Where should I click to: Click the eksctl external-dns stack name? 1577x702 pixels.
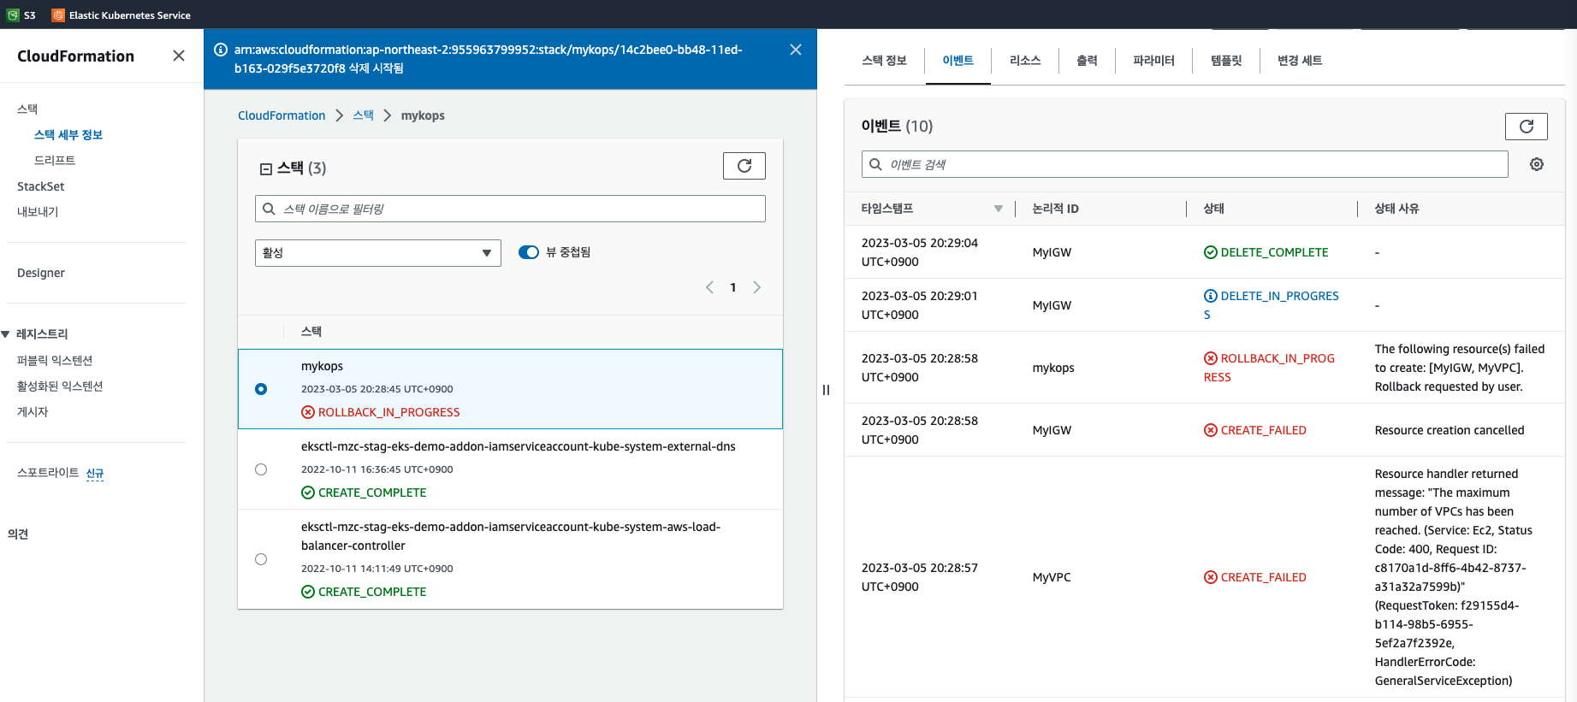point(519,446)
